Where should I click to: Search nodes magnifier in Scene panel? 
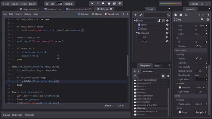coord(168,15)
